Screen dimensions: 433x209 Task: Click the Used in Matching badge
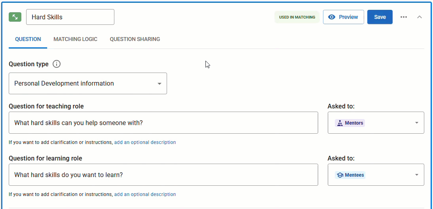(x=297, y=17)
